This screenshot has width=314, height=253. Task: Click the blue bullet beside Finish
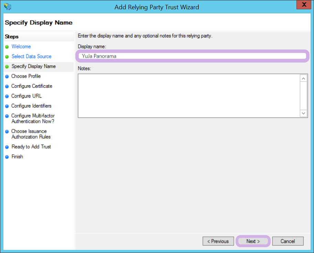click(x=7, y=157)
